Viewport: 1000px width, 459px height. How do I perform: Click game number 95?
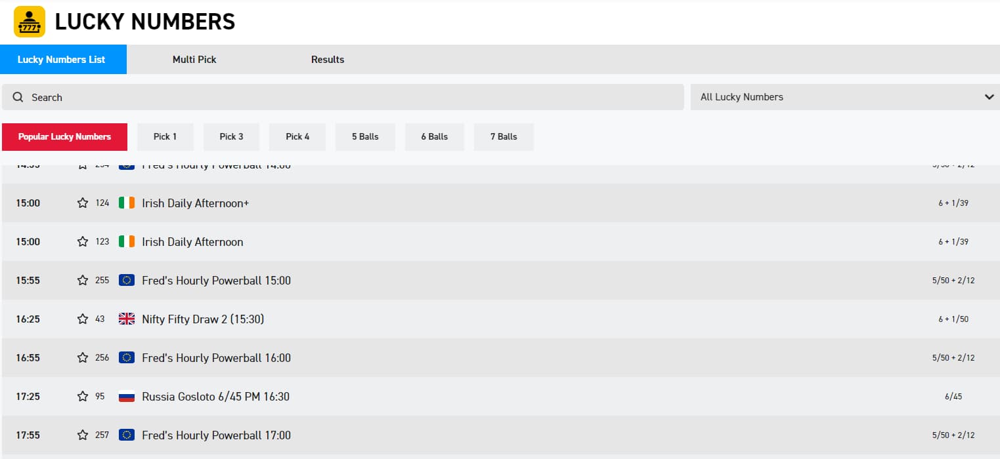pyautogui.click(x=100, y=397)
